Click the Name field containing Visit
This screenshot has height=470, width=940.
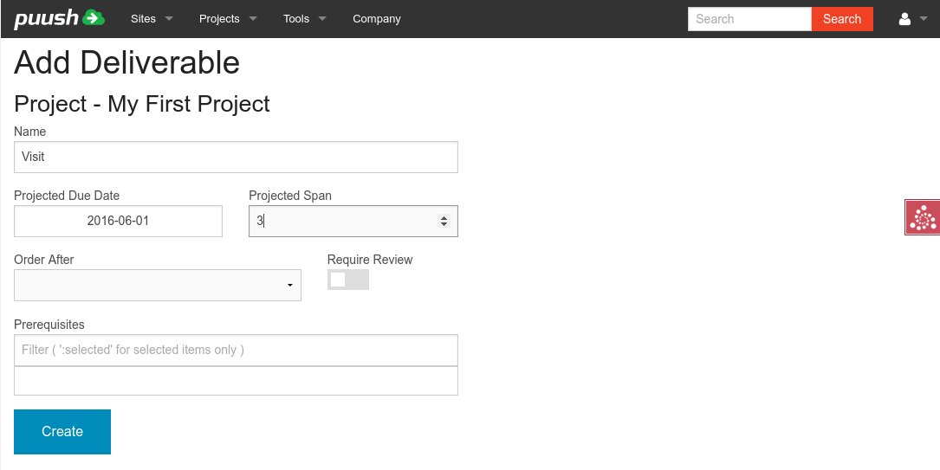coord(236,158)
